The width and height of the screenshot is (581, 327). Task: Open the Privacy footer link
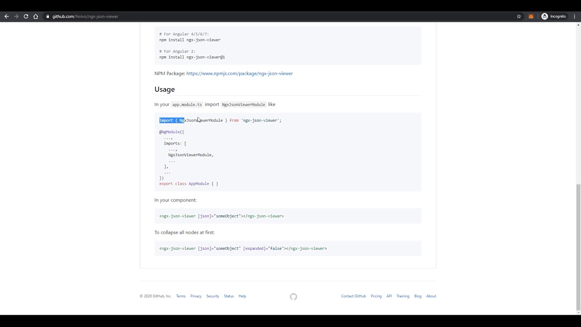coord(196,296)
